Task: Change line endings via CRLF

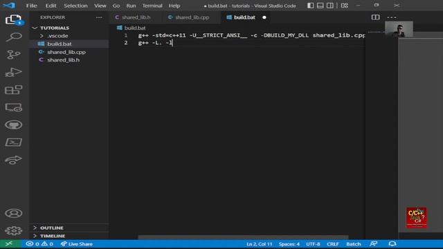Action: (x=333, y=244)
